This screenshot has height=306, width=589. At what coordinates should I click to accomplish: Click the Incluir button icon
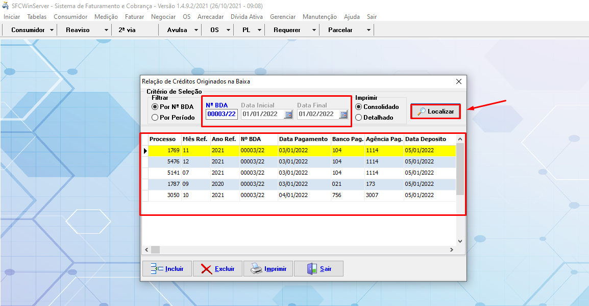coord(156,269)
